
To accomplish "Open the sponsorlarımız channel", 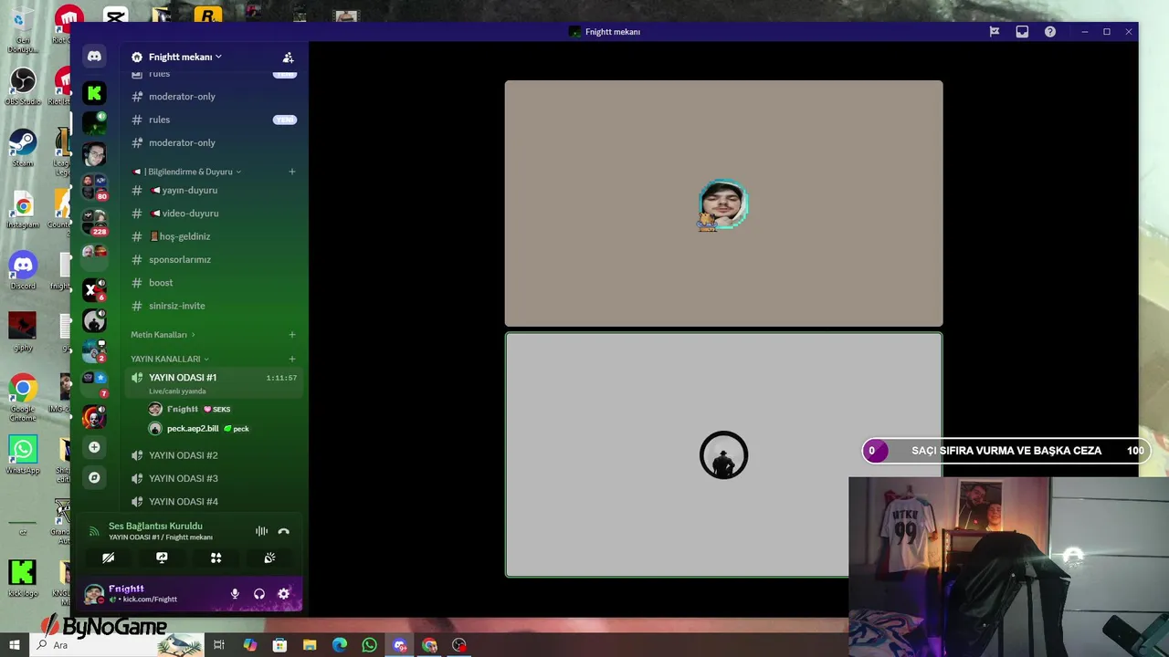I will pyautogui.click(x=214, y=259).
